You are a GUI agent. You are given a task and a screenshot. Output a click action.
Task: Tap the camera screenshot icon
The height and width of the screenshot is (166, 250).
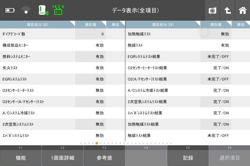coord(212,11)
